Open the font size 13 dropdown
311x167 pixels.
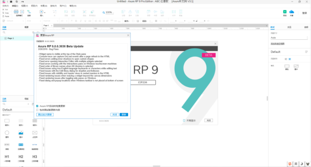[64, 21]
